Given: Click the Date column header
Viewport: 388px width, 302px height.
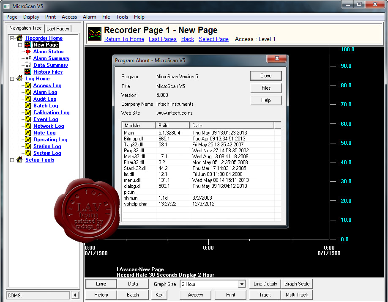Looking at the screenshot, I should pos(232,125).
